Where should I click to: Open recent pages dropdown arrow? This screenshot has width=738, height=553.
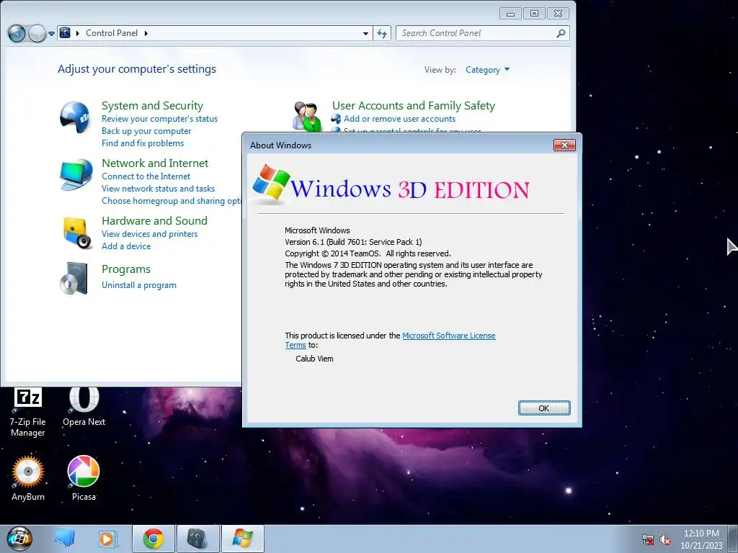pyautogui.click(x=51, y=34)
